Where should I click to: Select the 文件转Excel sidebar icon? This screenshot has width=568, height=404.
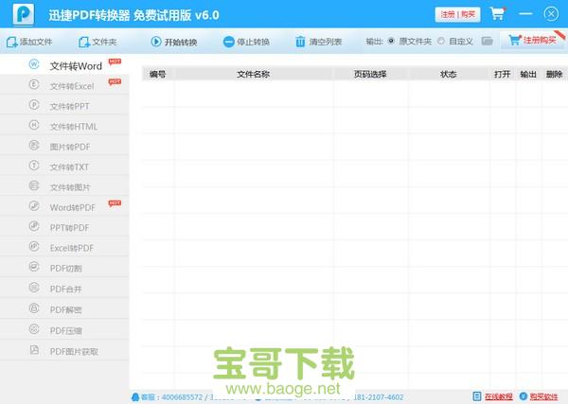[x=34, y=85]
